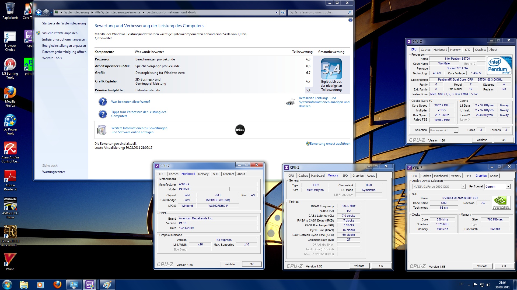This screenshot has height=290, width=517.
Task: Expand the address bar history dropdown
Action: [x=277, y=12]
